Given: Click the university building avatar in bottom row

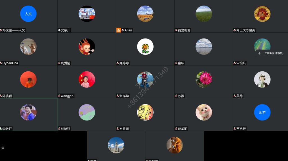Looking at the screenshot, I should [x=116, y=145].
